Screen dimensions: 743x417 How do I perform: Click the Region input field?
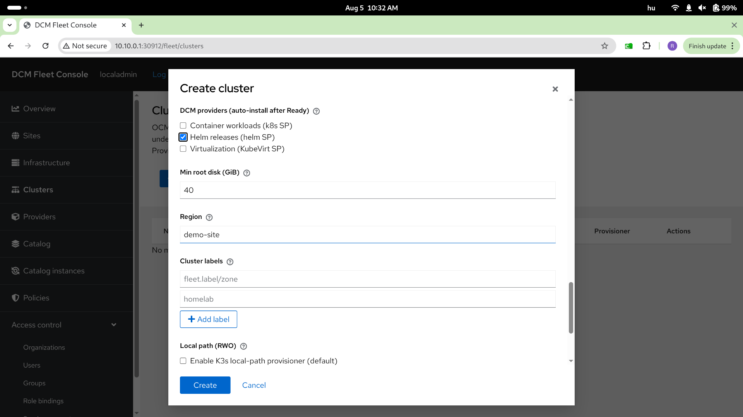click(x=368, y=234)
